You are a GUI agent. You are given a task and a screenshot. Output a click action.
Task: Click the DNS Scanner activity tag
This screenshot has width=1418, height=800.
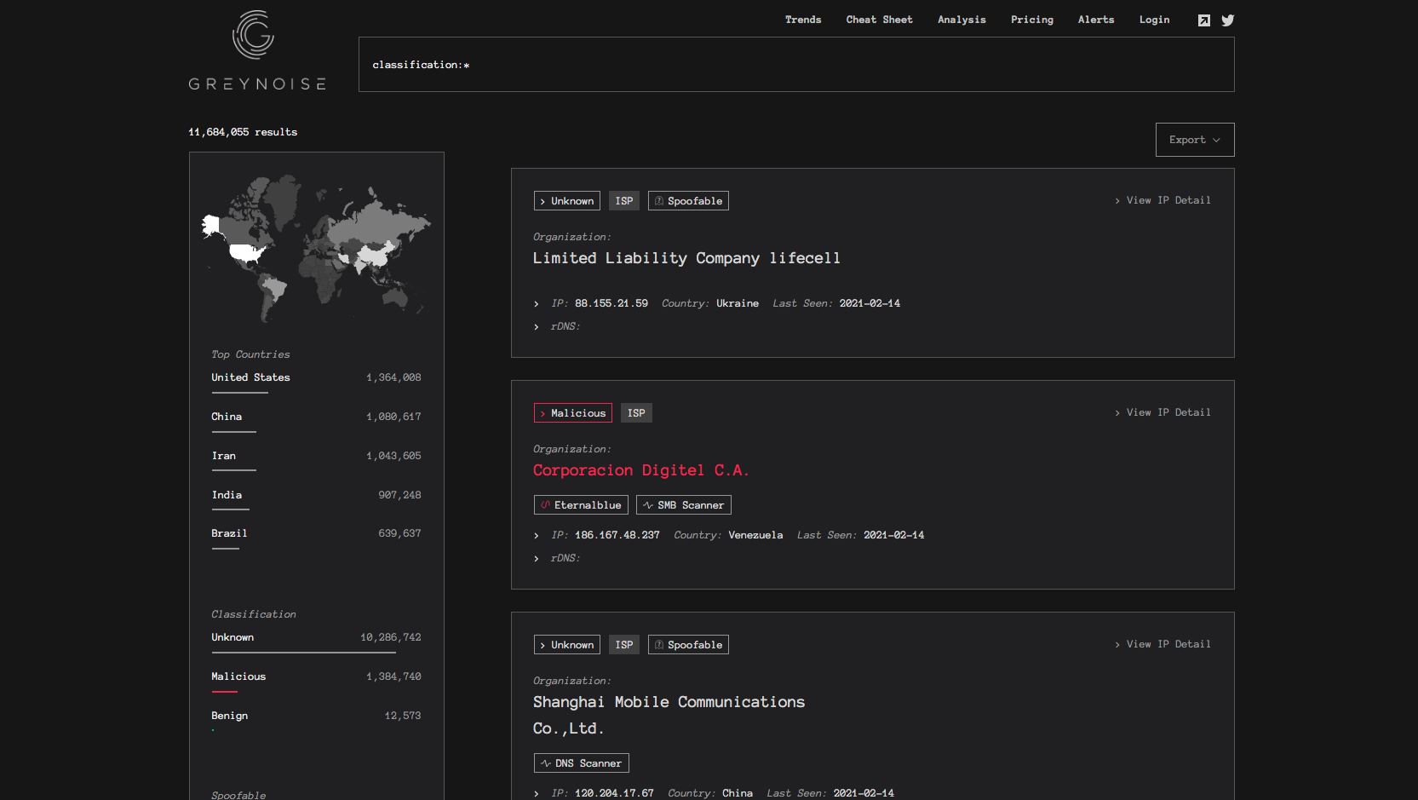tap(581, 763)
